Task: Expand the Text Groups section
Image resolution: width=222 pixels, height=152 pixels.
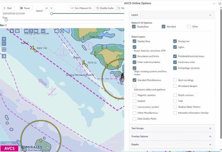Action: [x=210, y=128]
